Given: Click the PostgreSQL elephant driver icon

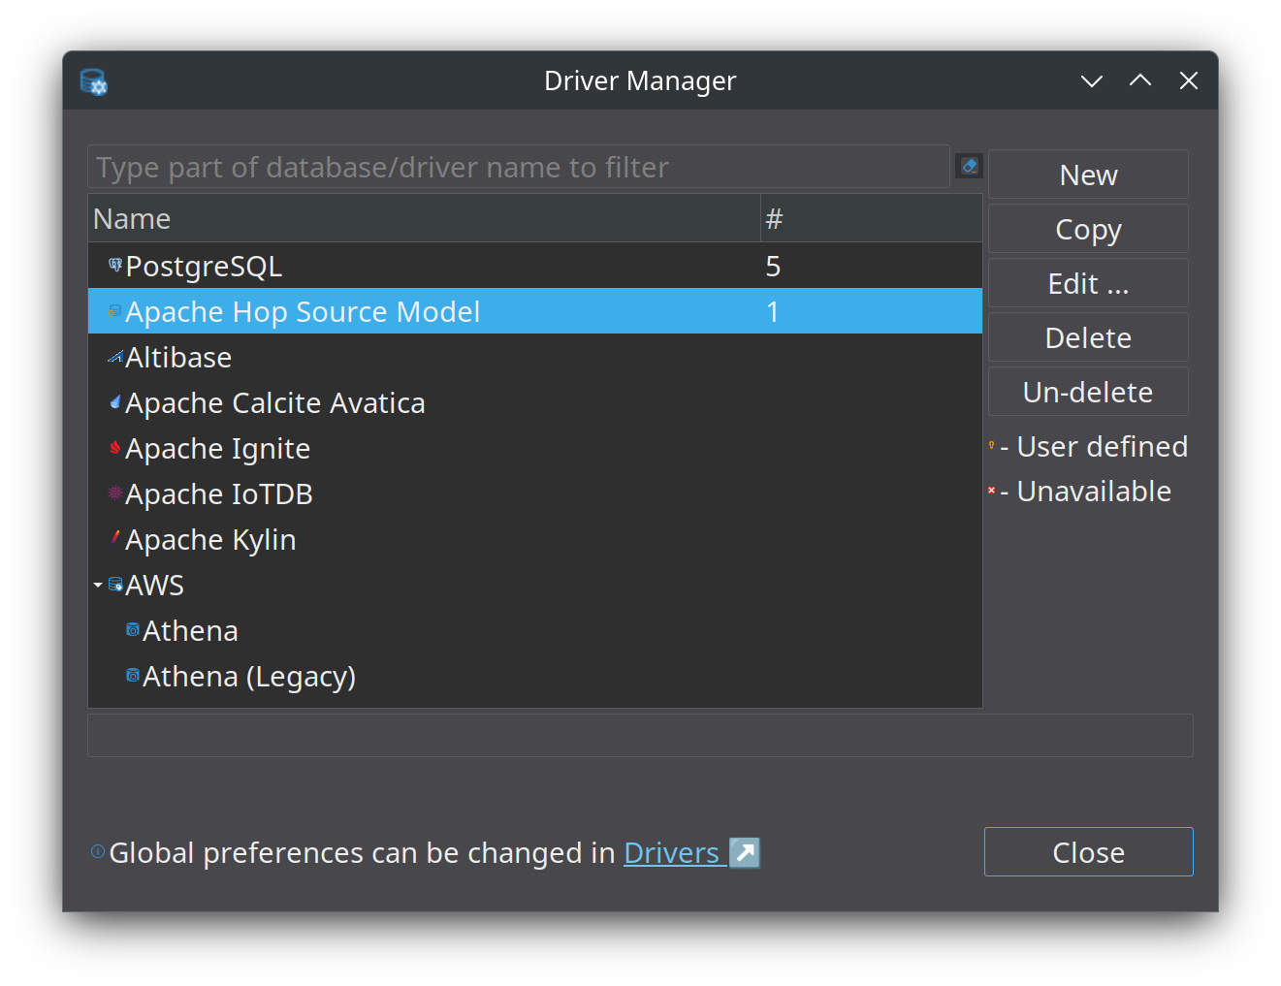Looking at the screenshot, I should tap(115, 265).
